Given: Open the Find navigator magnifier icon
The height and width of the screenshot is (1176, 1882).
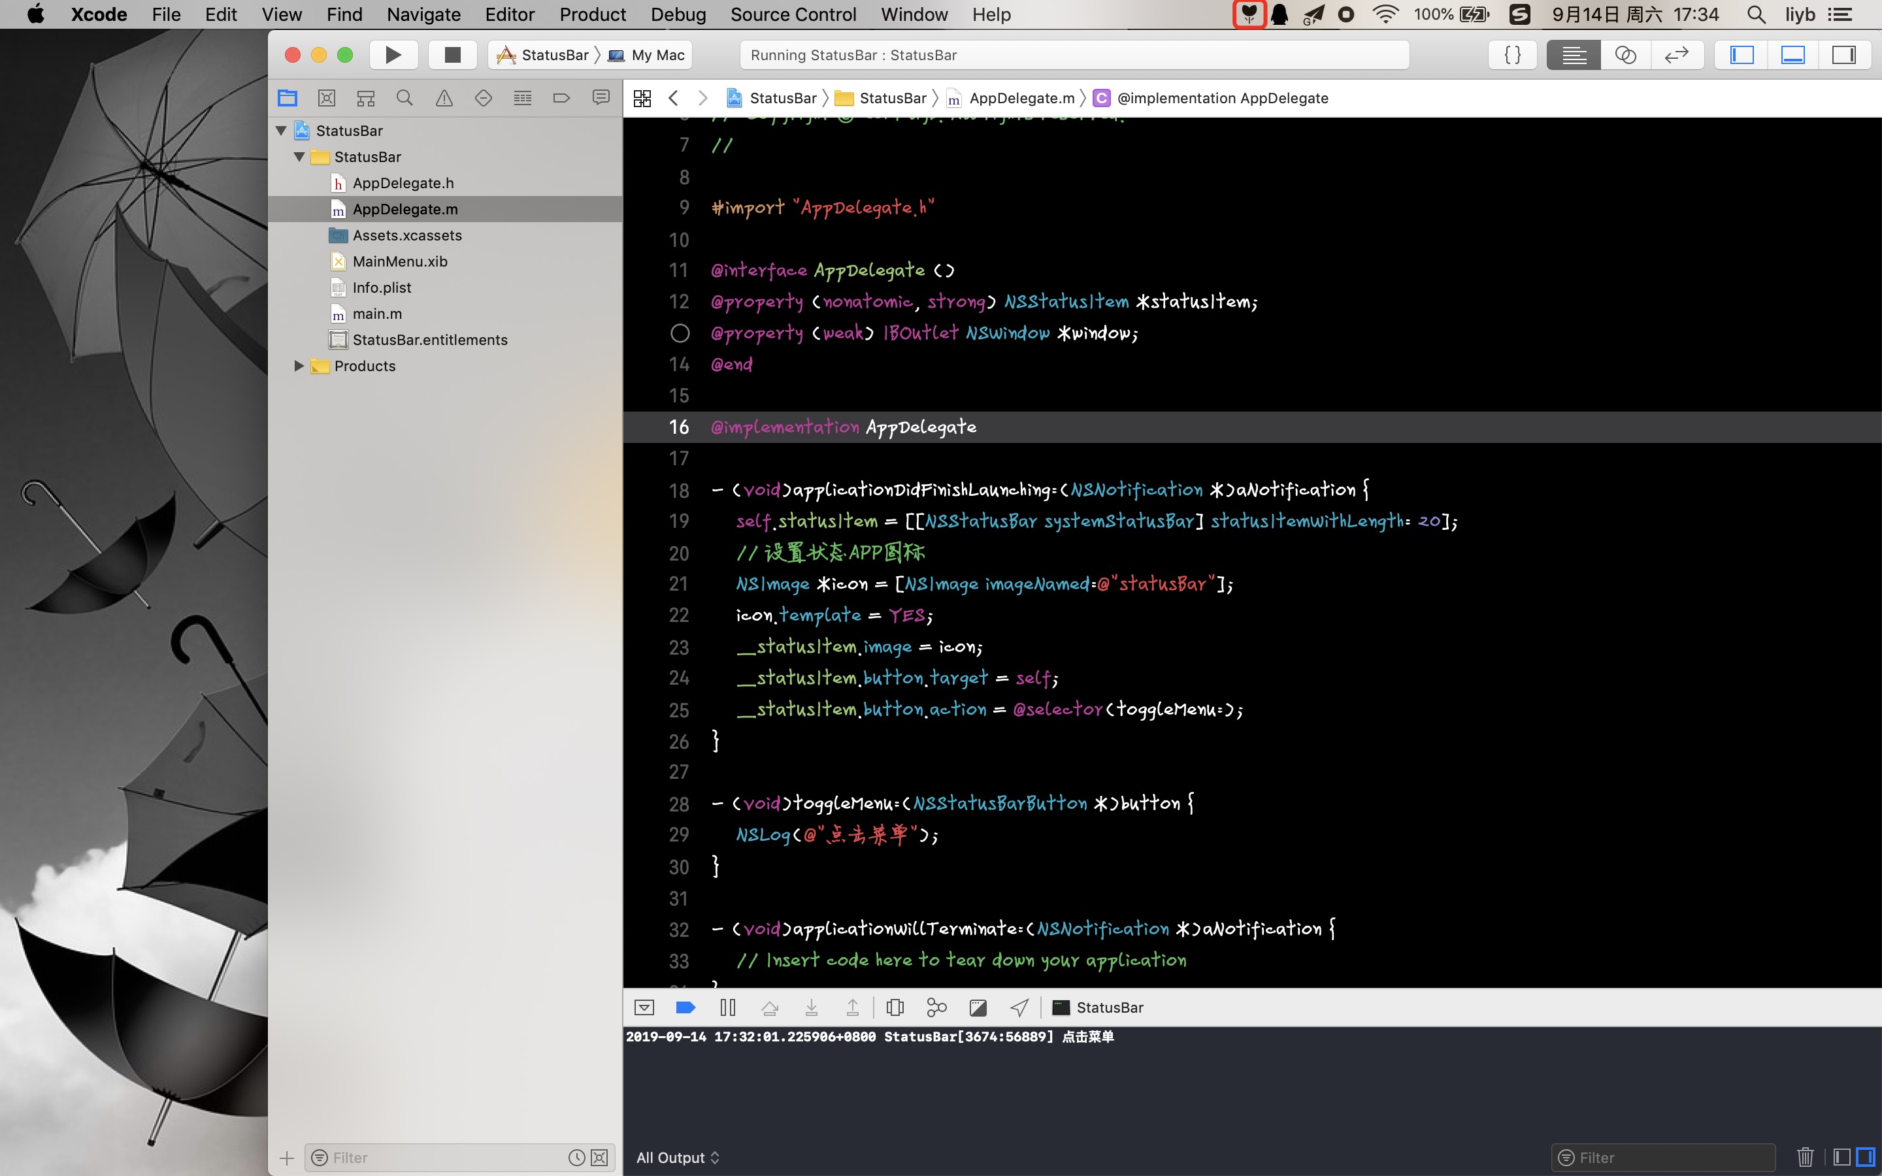Looking at the screenshot, I should pos(404,98).
